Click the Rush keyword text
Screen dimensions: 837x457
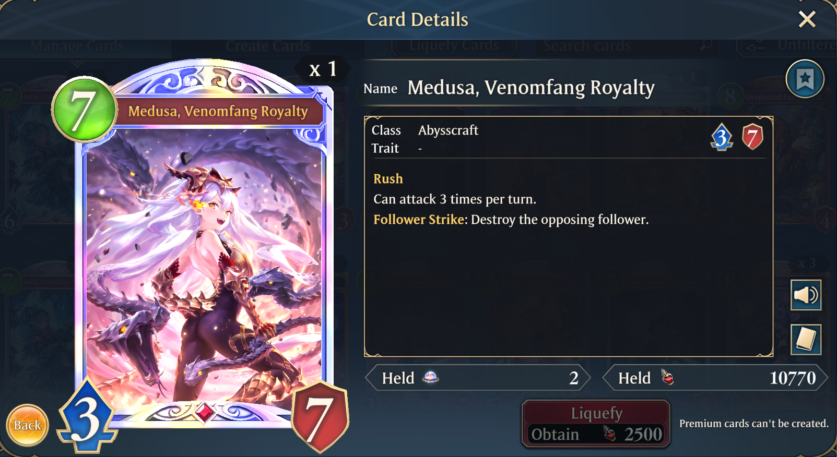point(388,179)
